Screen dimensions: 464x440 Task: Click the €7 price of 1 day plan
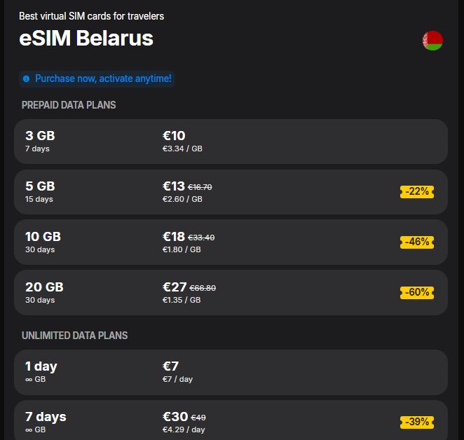pos(171,366)
